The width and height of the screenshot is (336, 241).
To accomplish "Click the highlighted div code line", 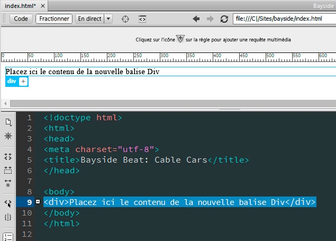I will coord(180,202).
